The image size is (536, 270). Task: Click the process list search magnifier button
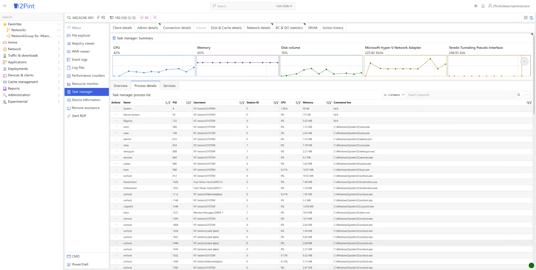pos(519,95)
